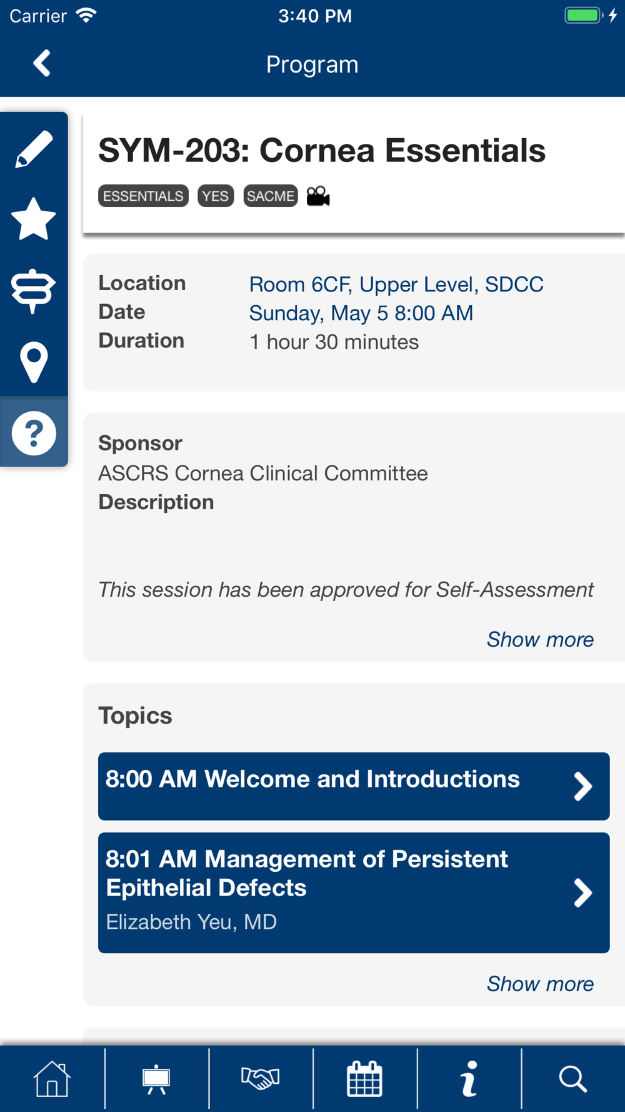Open the presentation screen tab
625x1112 pixels.
[x=156, y=1079]
